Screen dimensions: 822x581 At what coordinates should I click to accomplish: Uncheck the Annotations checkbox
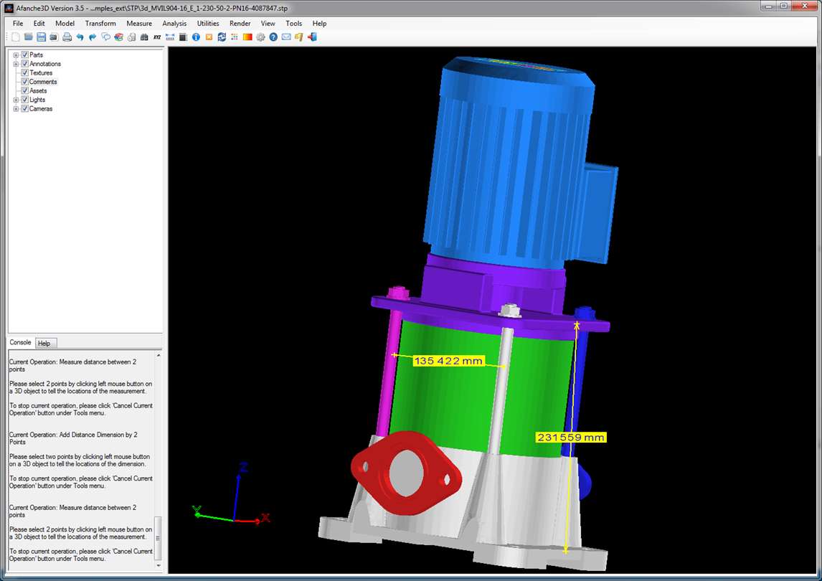coord(24,63)
